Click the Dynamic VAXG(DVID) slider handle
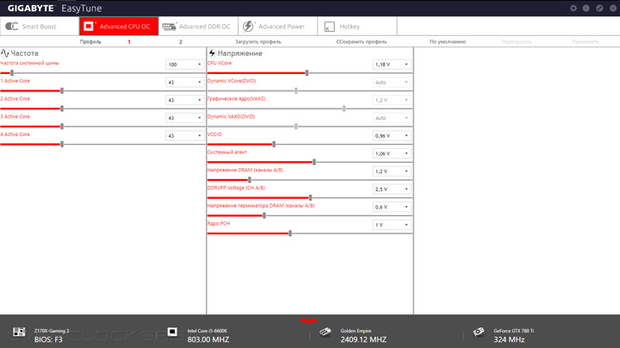 [x=295, y=126]
